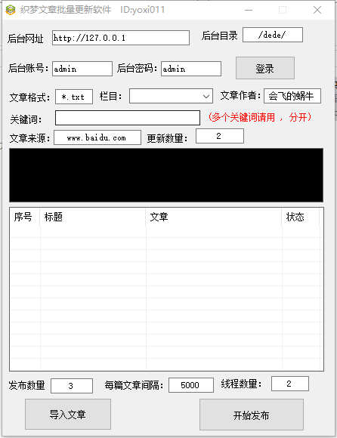Minimize the 织梦文章批量更新软件 window
The image size is (337, 438).
pyautogui.click(x=249, y=10)
